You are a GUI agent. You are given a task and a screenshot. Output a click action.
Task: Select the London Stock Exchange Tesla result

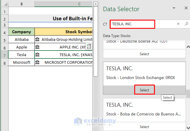click(144, 90)
